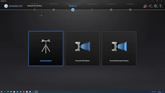
Task: Open the volume control in system tray
Action: point(154,92)
